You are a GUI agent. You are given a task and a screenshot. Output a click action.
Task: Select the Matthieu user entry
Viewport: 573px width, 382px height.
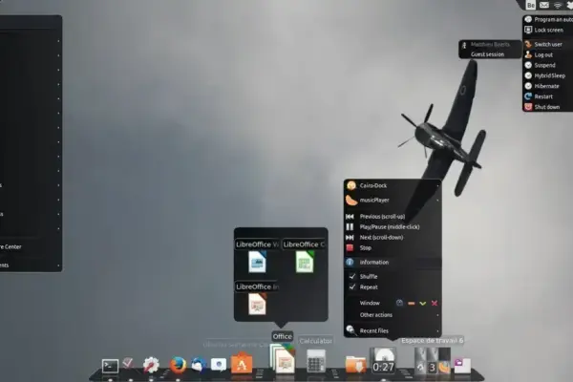click(x=490, y=45)
